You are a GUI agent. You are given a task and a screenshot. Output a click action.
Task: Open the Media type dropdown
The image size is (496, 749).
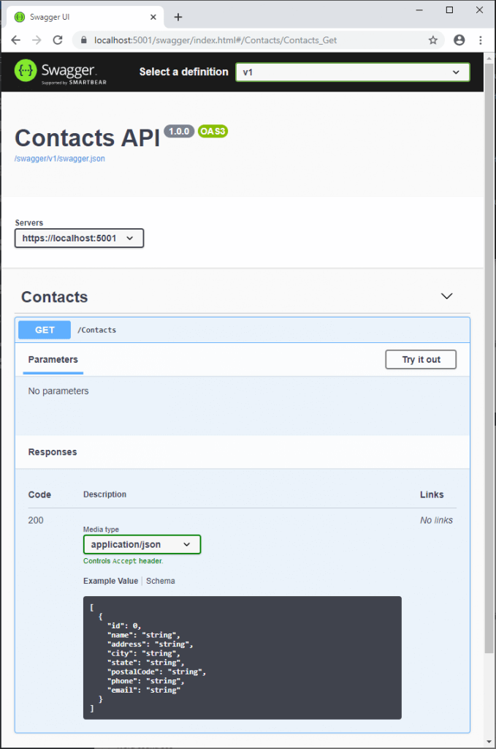click(x=141, y=544)
